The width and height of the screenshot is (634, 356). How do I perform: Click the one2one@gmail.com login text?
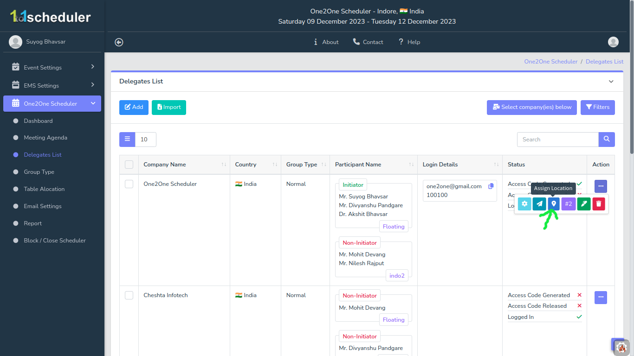pyautogui.click(x=454, y=186)
